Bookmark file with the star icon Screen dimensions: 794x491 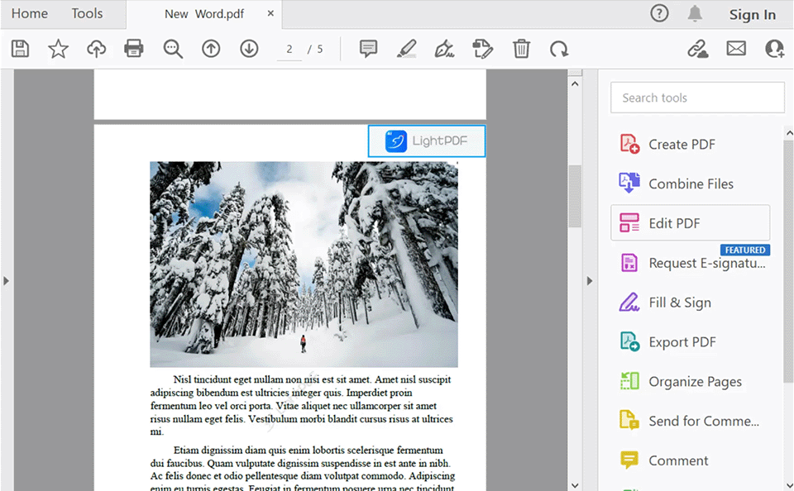click(x=58, y=49)
